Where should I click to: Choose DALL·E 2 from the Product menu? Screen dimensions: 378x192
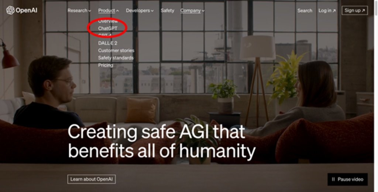coord(107,43)
